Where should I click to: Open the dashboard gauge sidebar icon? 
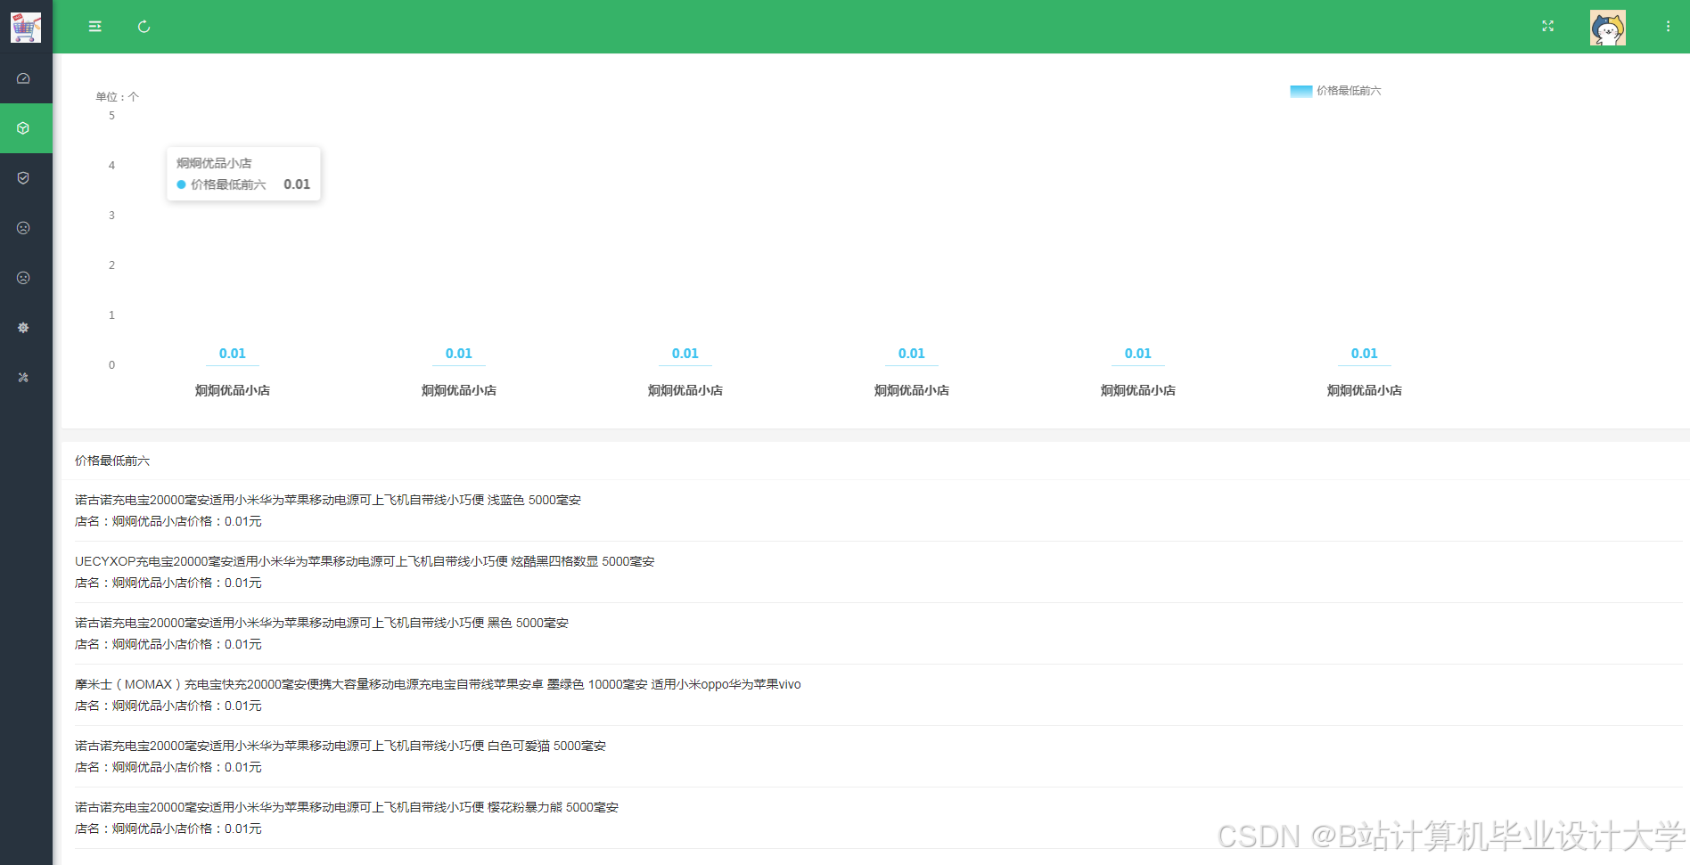[x=23, y=78]
